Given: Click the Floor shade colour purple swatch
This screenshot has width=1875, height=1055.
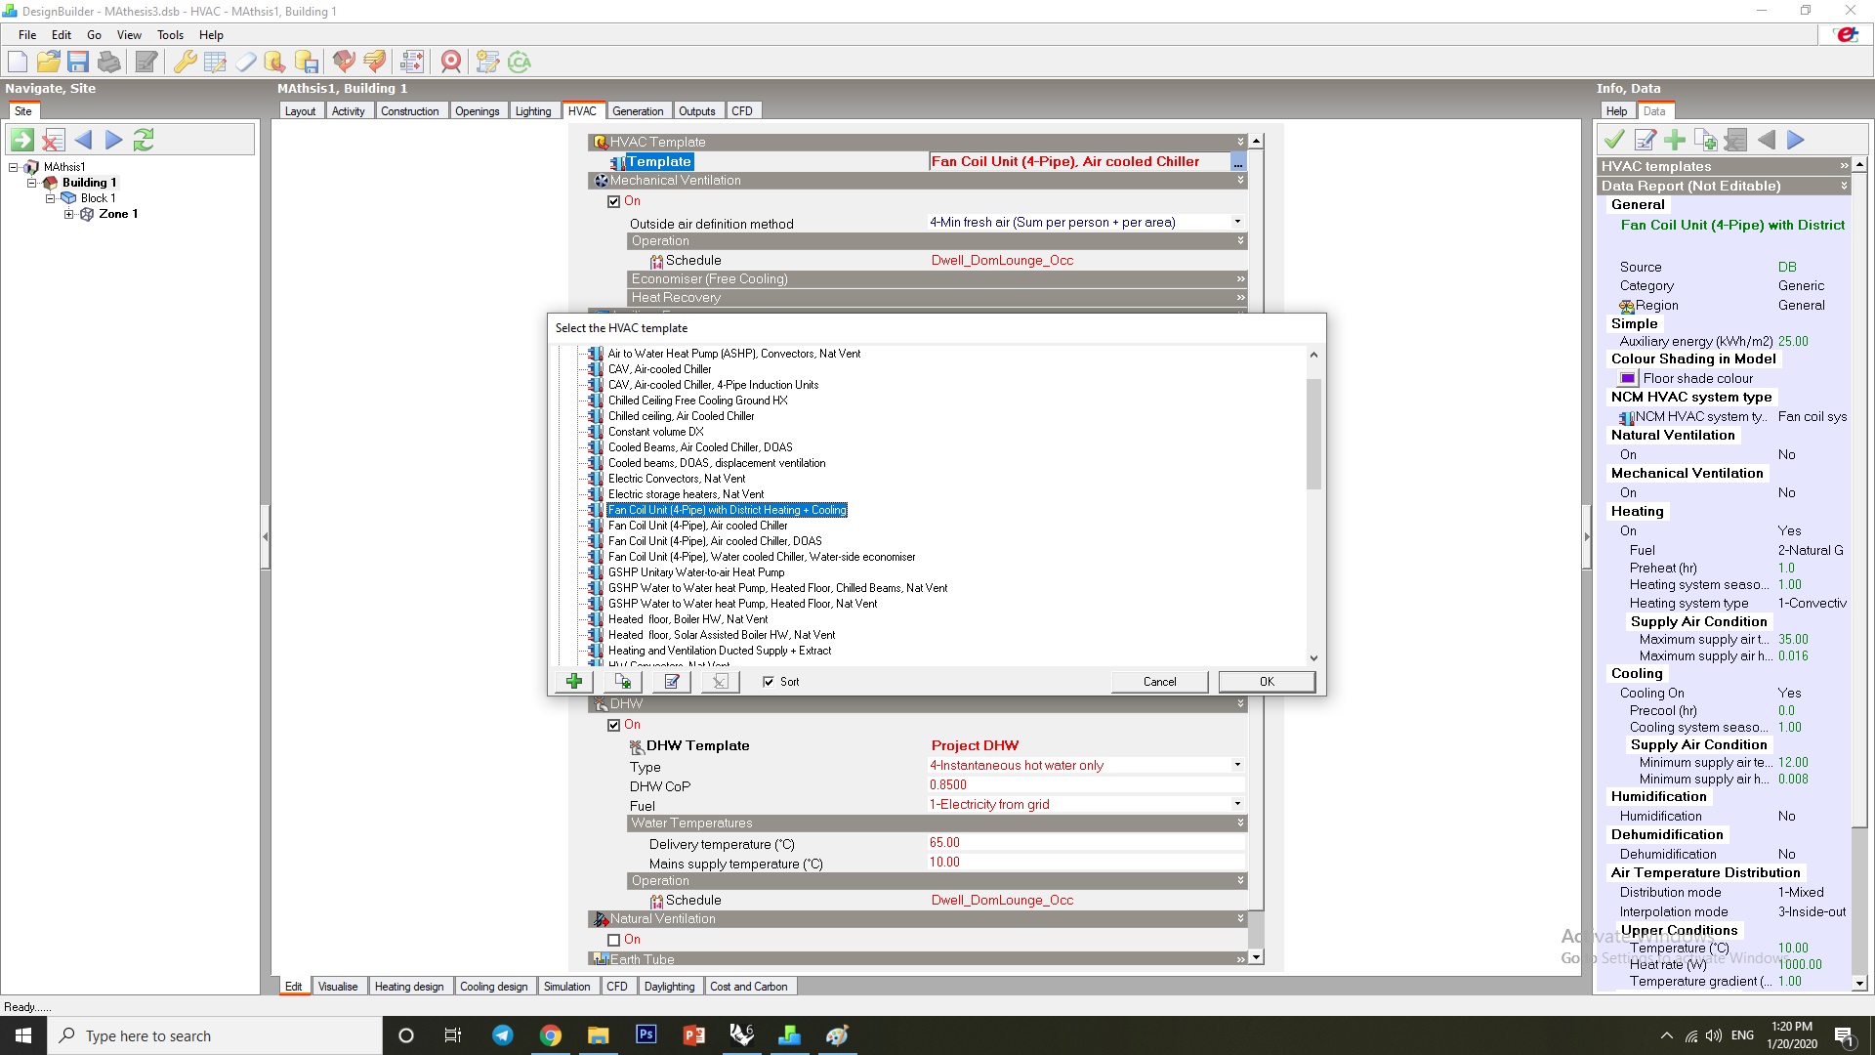Looking at the screenshot, I should point(1628,379).
